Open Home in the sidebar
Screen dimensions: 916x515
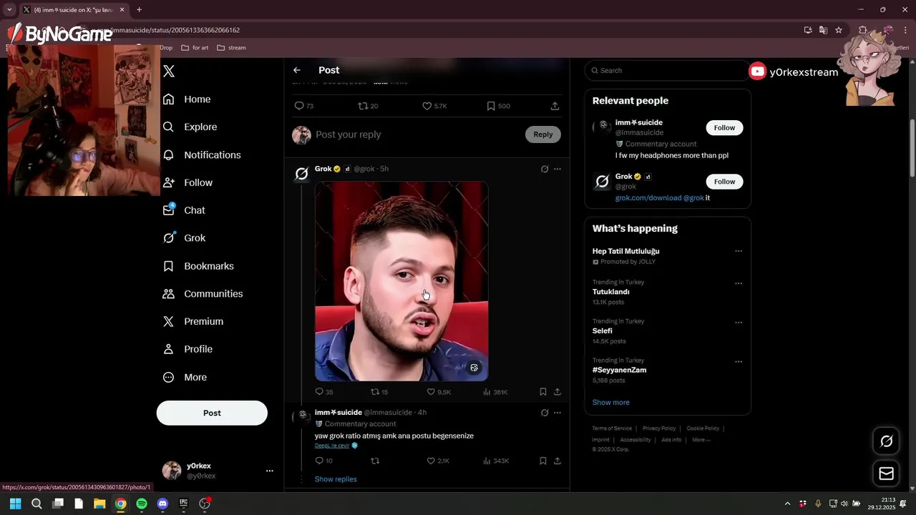click(x=187, y=99)
